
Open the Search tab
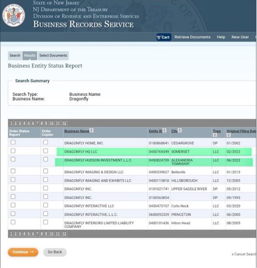click(x=15, y=56)
